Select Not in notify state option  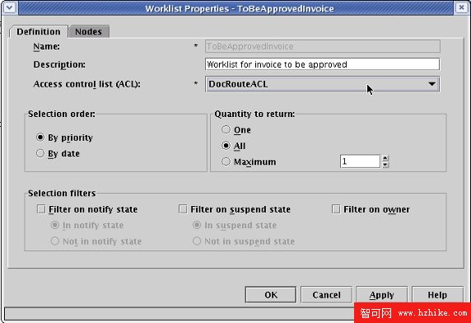tap(54, 241)
